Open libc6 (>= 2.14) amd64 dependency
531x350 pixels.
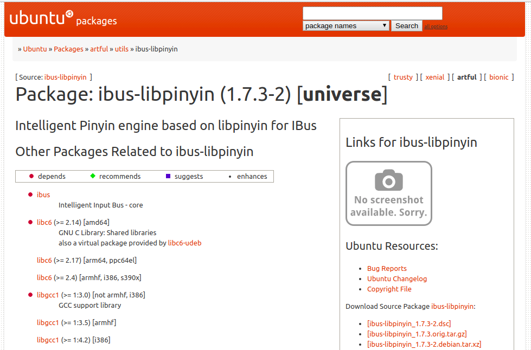pos(44,223)
